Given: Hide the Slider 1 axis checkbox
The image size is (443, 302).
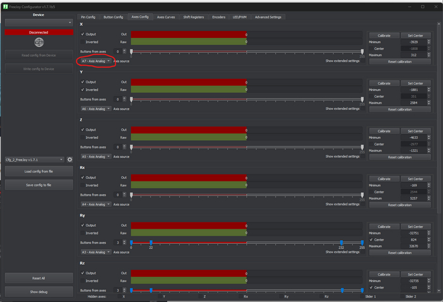Looking at the screenshot, I should tap(362, 297).
